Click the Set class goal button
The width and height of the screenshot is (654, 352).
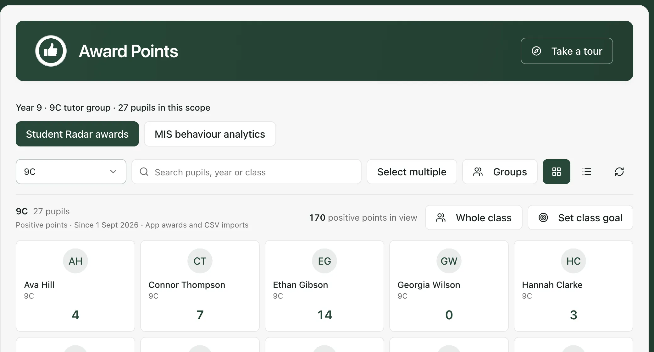[x=580, y=217]
